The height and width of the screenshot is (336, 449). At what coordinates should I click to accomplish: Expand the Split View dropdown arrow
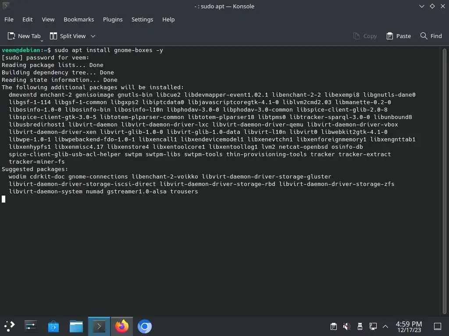point(93,36)
